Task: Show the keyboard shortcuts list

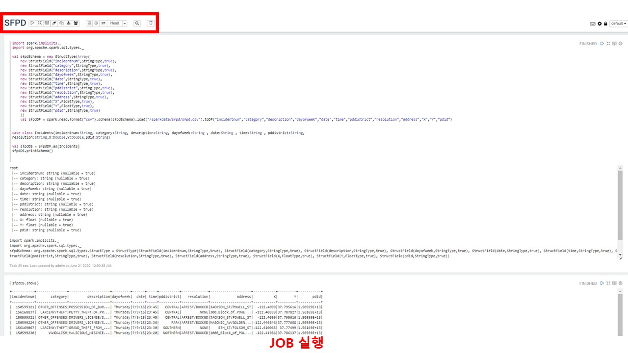Action: pyautogui.click(x=593, y=24)
